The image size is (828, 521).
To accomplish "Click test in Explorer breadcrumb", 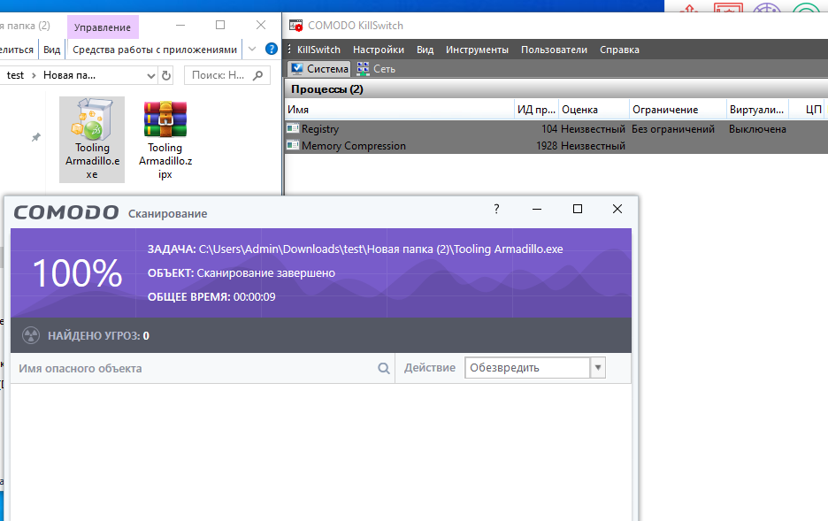I will click(15, 75).
